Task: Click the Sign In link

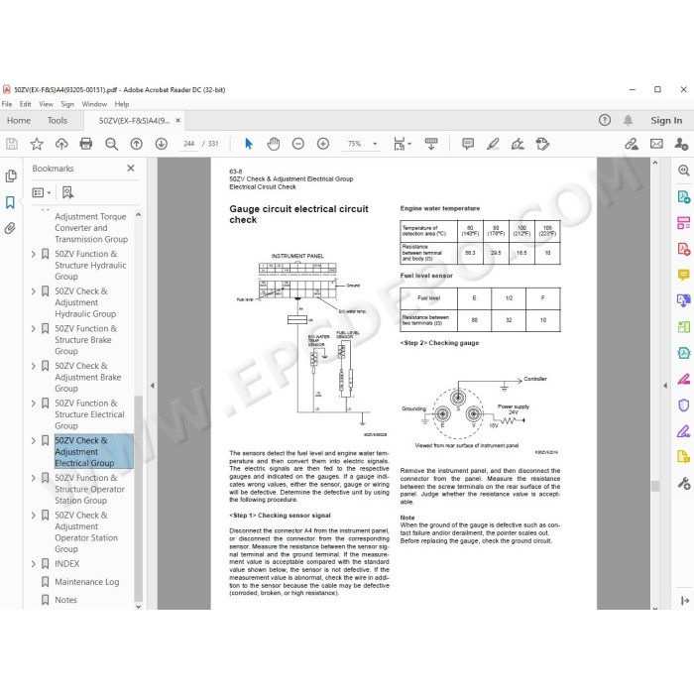Action: coord(666,120)
